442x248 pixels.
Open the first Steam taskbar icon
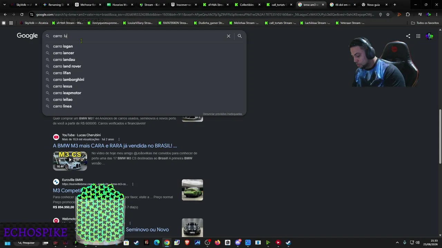click(136, 243)
